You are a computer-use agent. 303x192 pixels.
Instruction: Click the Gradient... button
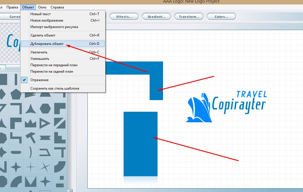tap(157, 17)
